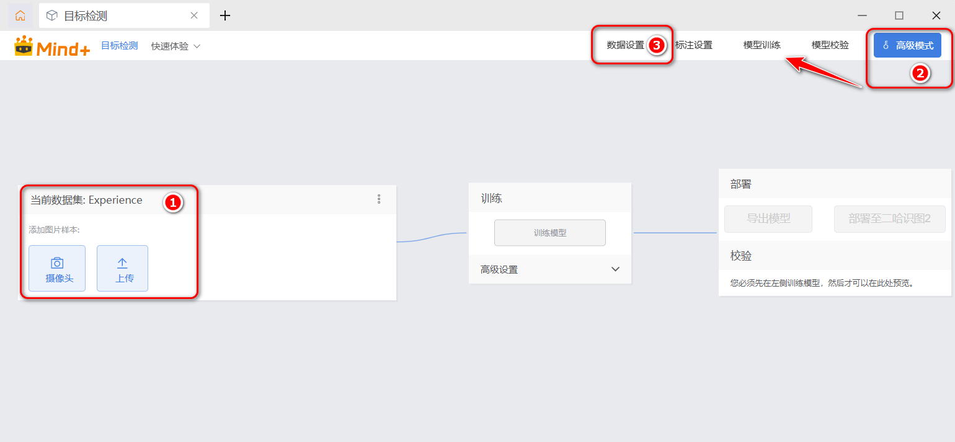Screen dimensions: 955x442
Task: Click the cube icon on 目标检测 tab
Action: (x=52, y=15)
